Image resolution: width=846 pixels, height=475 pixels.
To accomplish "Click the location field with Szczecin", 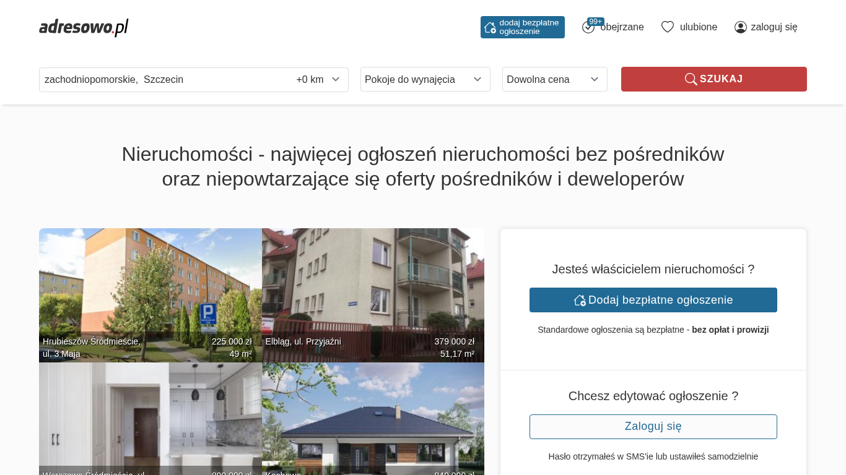I will coord(161,80).
